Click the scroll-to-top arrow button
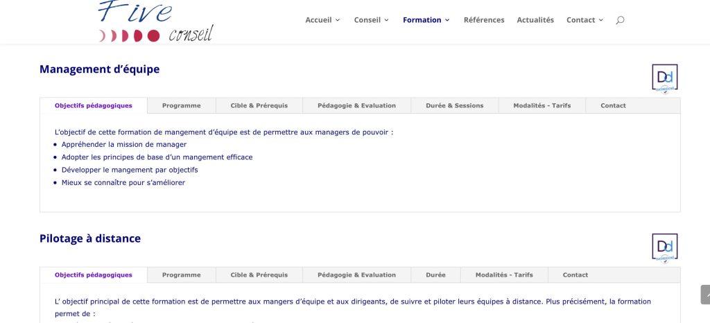710x323 pixels. 704,295
